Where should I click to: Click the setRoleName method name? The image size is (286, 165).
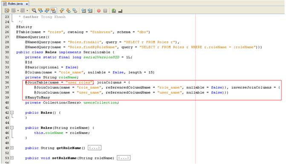coord(64,158)
